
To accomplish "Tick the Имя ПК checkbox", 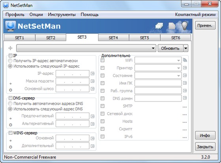I will (x=103, y=83).
